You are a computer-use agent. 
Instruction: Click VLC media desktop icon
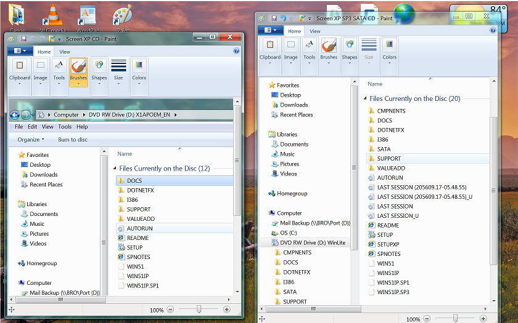[x=53, y=17]
